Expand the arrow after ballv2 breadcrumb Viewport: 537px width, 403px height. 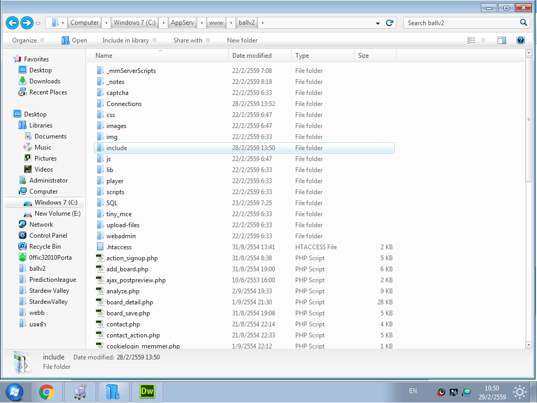263,23
